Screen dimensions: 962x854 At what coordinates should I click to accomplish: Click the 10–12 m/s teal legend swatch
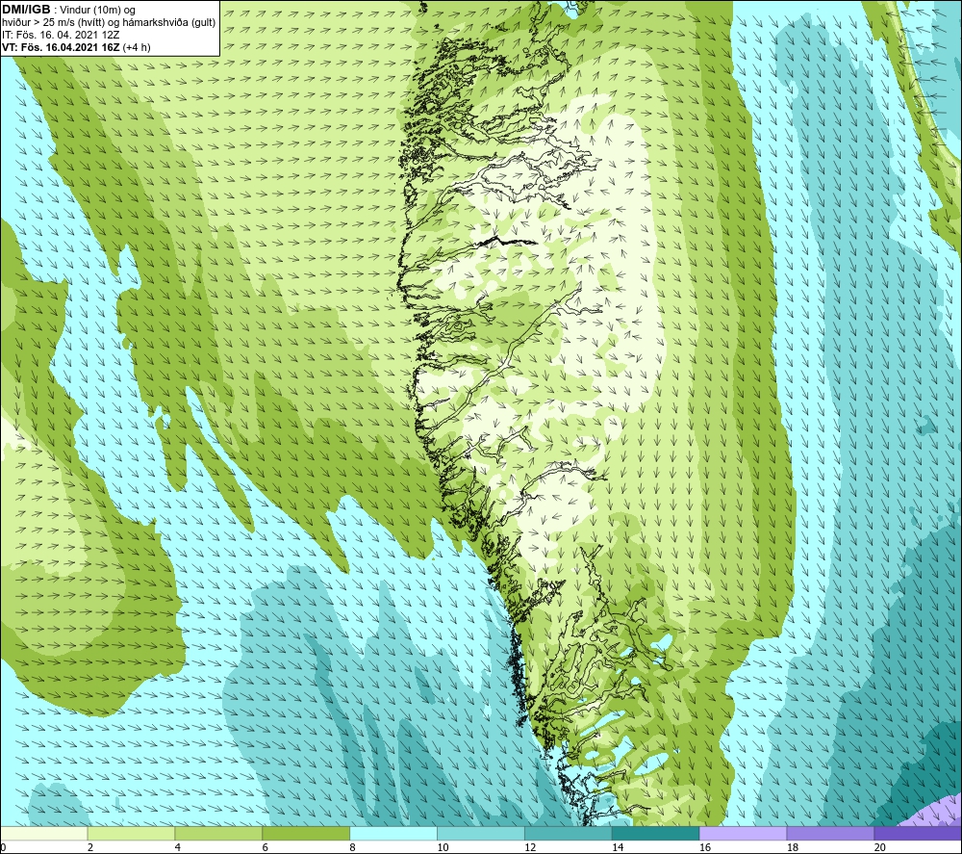[480, 833]
